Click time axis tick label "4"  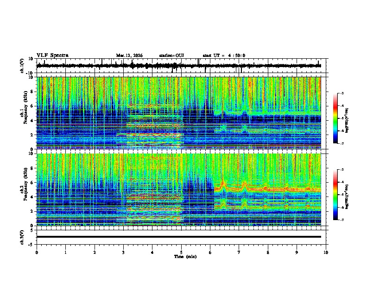152,252
